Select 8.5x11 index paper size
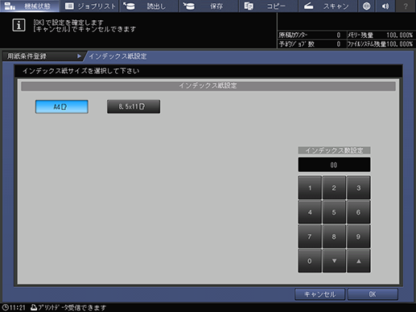Screen dimensions: 416x312 coord(134,107)
